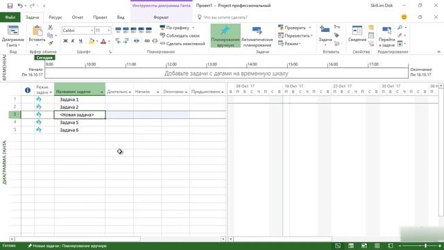Toggle Сделать неактивной for the task

(182, 44)
